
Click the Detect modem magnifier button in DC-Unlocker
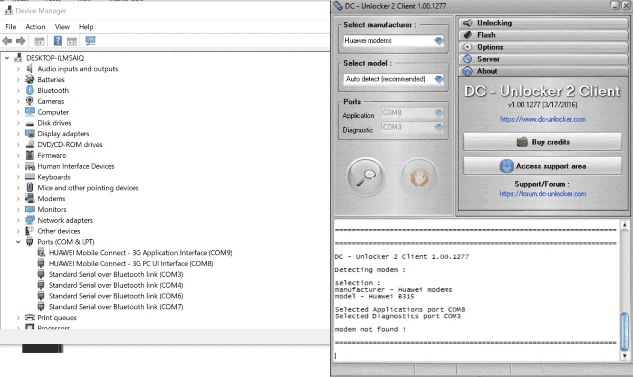(x=365, y=177)
